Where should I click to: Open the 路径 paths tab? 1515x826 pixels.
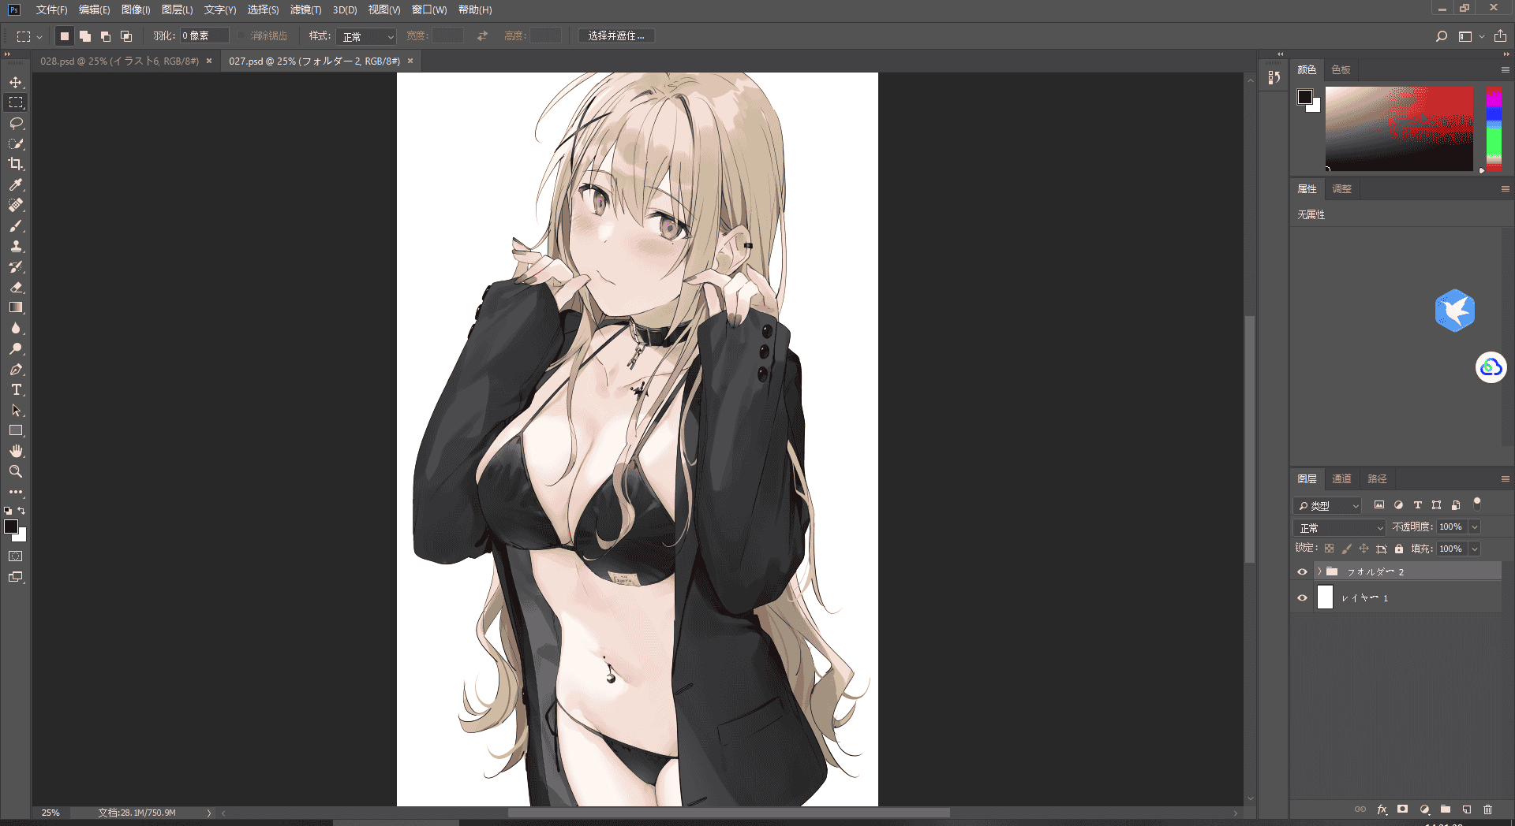coord(1377,478)
